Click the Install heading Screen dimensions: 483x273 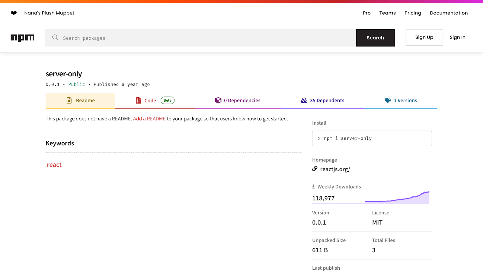(x=319, y=123)
